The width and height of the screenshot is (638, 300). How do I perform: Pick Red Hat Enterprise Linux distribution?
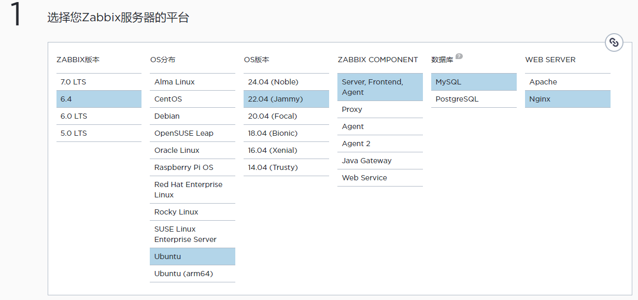tap(193, 190)
